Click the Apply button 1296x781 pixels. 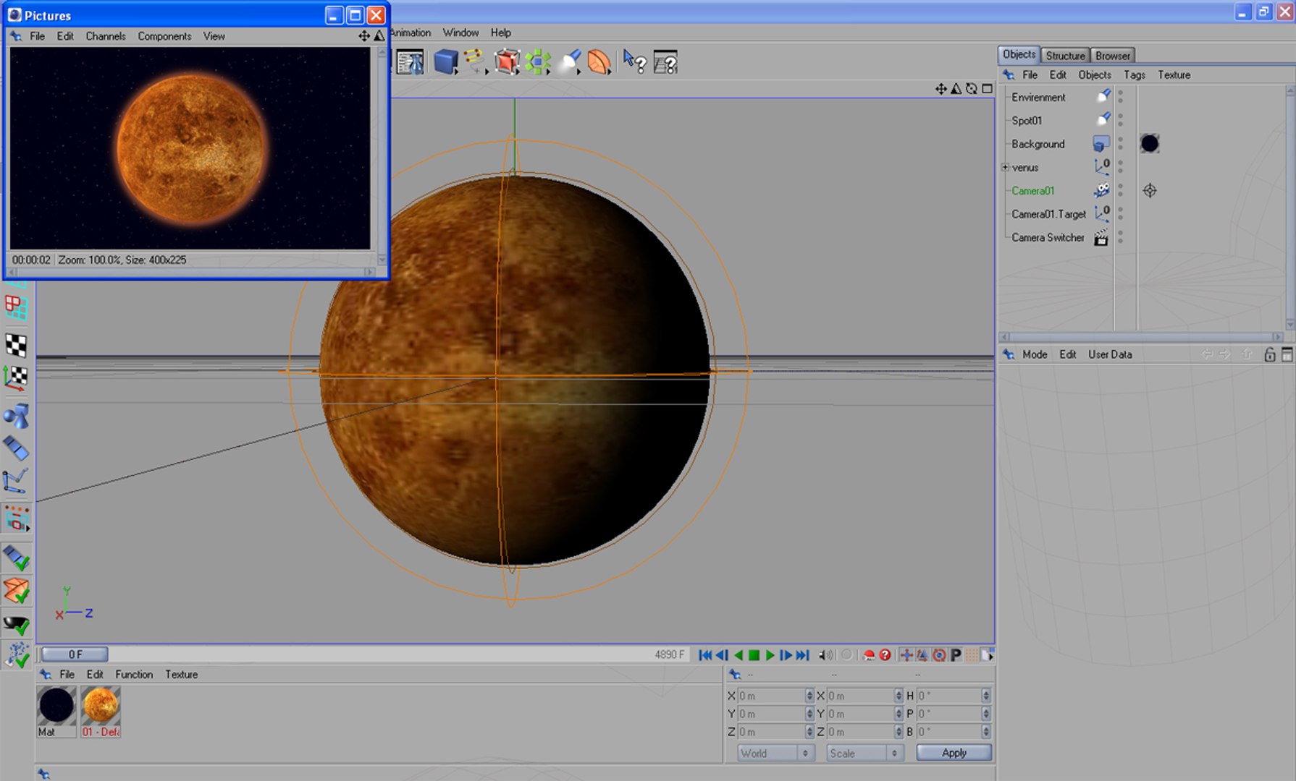click(x=954, y=753)
